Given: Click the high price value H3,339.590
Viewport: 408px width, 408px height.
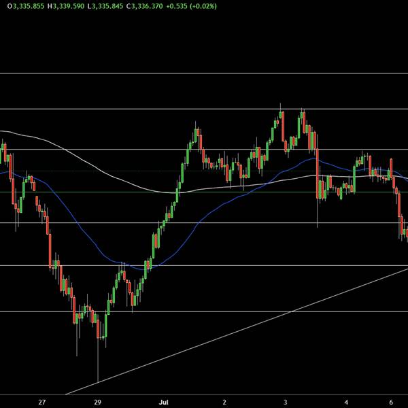Looking at the screenshot, I should point(66,6).
